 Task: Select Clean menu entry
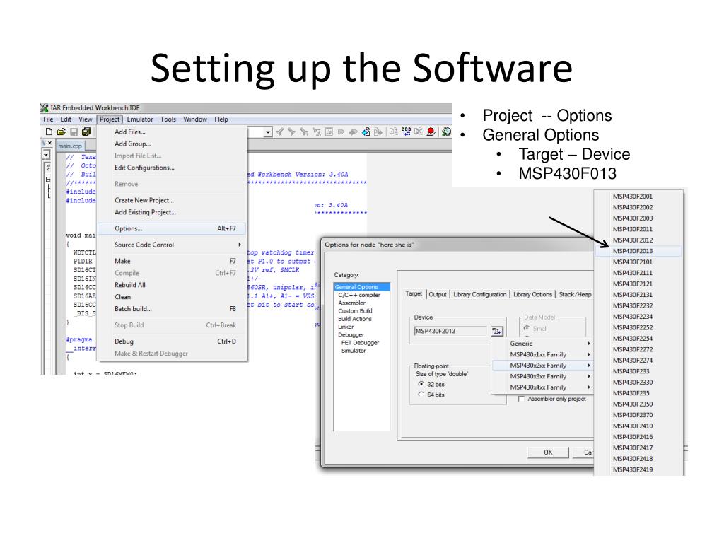172,297
